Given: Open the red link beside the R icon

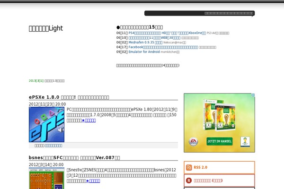Looking at the screenshot, I should (208, 180).
